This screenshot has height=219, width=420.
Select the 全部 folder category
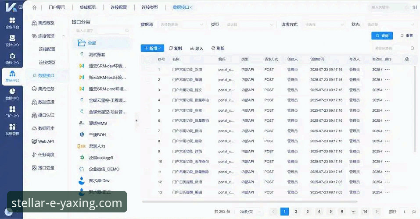102,43
